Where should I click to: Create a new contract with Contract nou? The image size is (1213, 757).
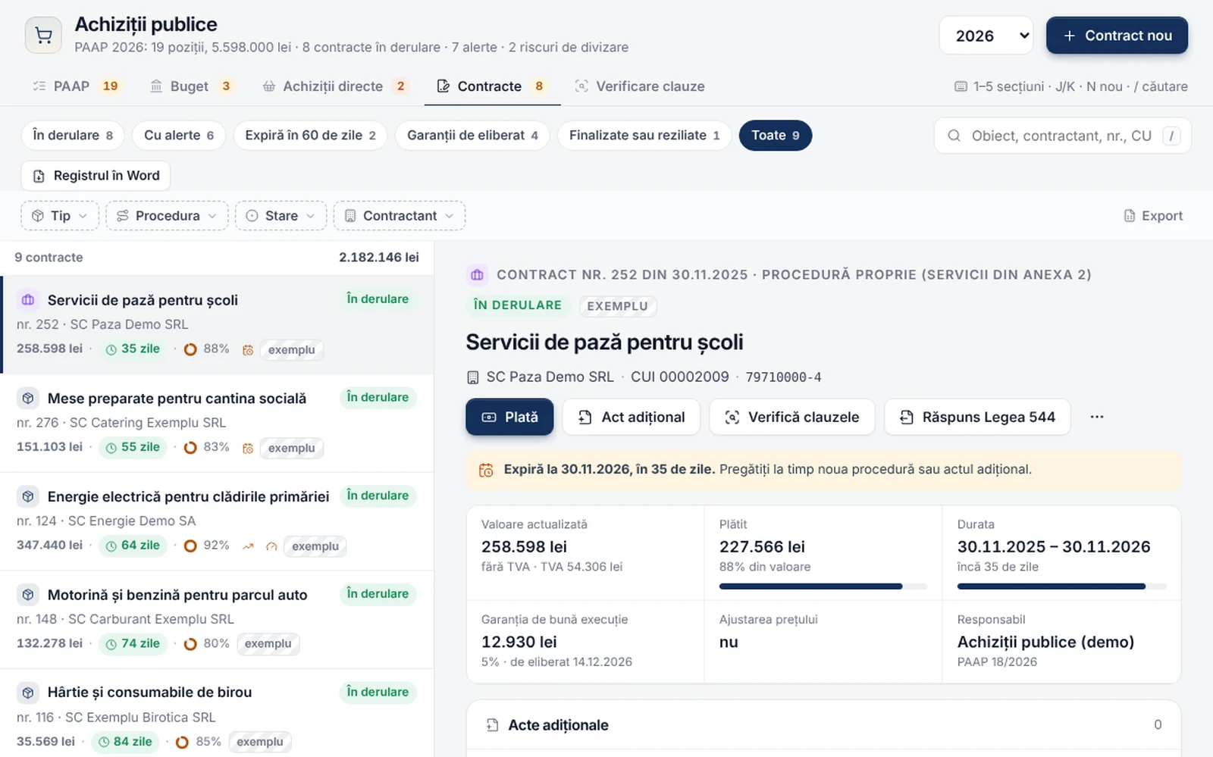(1117, 36)
